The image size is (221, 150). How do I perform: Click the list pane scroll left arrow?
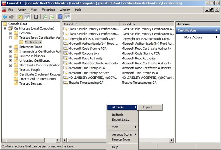point(65,140)
